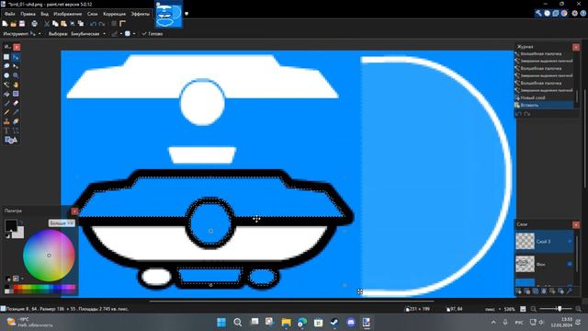This screenshot has height=331, width=588.
Task: Select the Shapes tool
Action: pyautogui.click(x=10, y=140)
